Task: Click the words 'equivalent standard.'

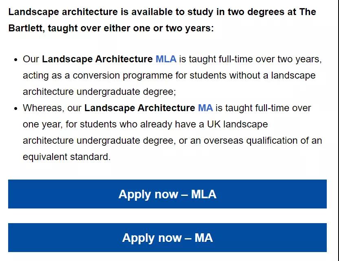Action: (66, 157)
